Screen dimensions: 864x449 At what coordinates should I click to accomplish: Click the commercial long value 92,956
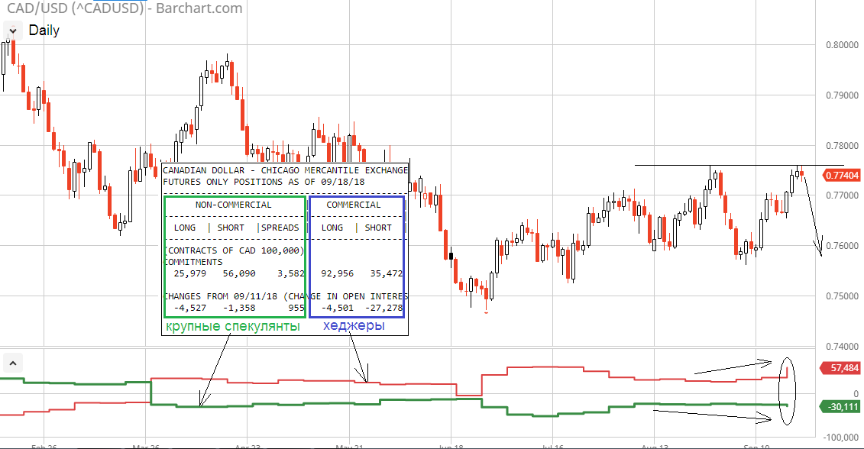pos(337,273)
